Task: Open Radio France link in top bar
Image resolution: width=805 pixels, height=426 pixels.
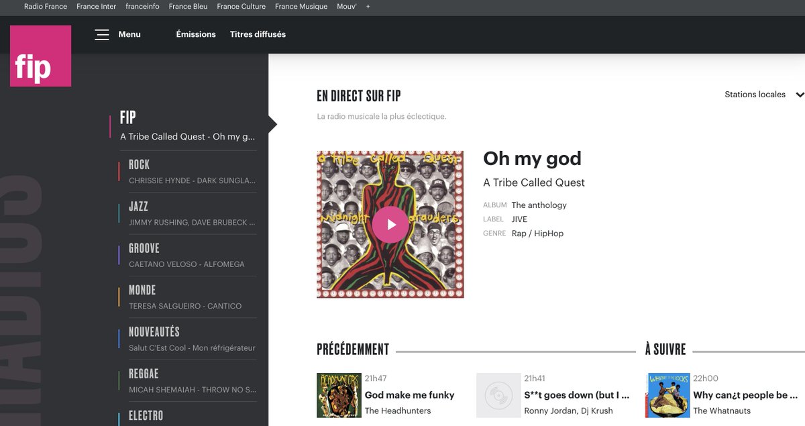Action: pyautogui.click(x=46, y=7)
